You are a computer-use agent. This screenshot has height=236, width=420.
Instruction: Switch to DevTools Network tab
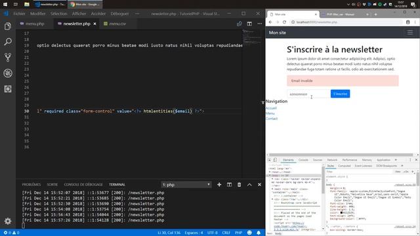pos(332,160)
